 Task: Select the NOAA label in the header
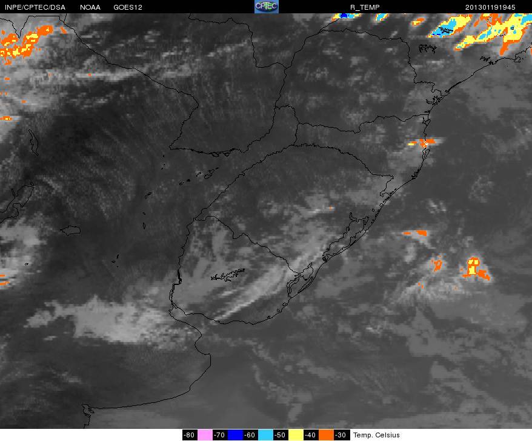tap(90, 7)
